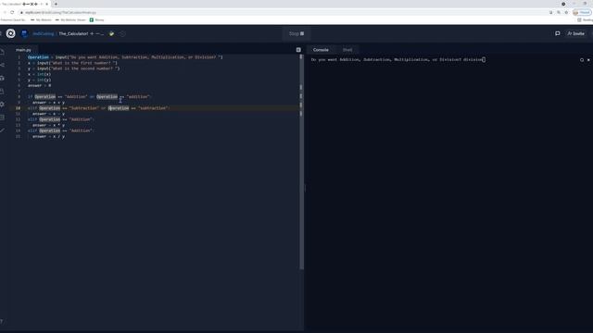593x333 pixels.
Task: Reload the browser page
Action: coord(12,12)
